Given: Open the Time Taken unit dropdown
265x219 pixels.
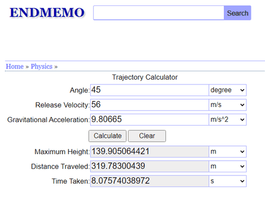Looking at the screenshot, I should tap(227, 181).
